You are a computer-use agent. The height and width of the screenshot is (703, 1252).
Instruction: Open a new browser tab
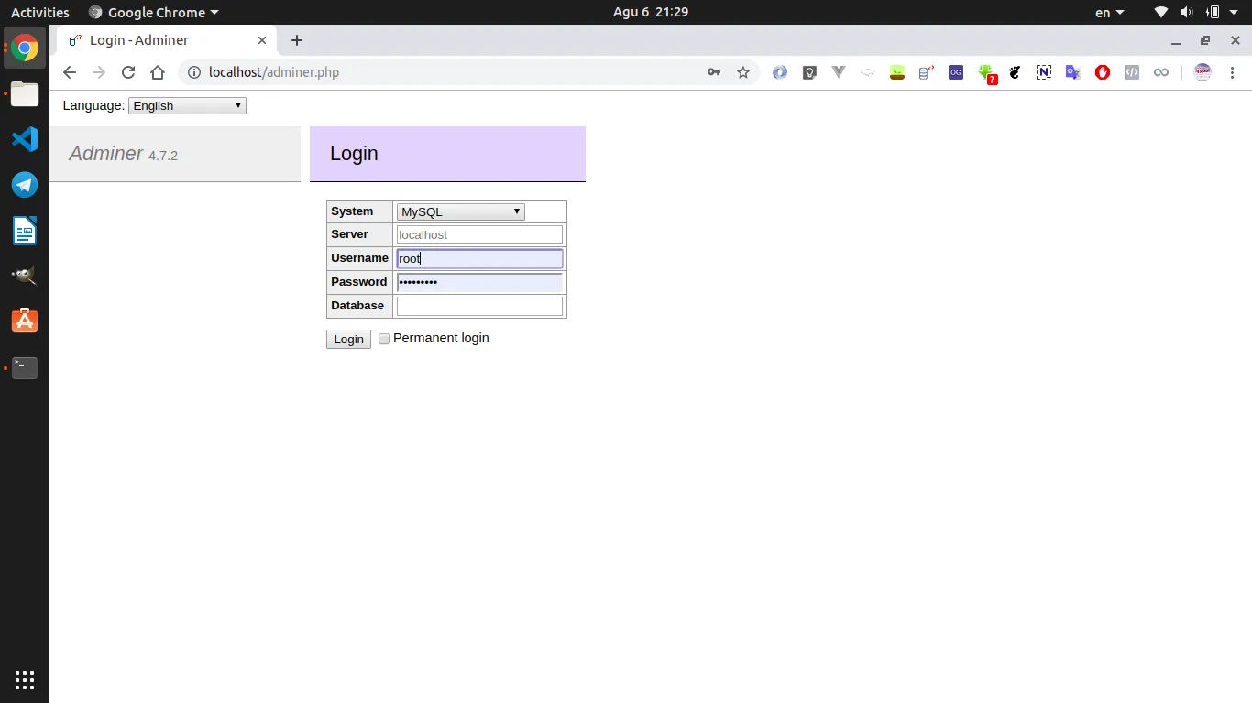coord(296,40)
